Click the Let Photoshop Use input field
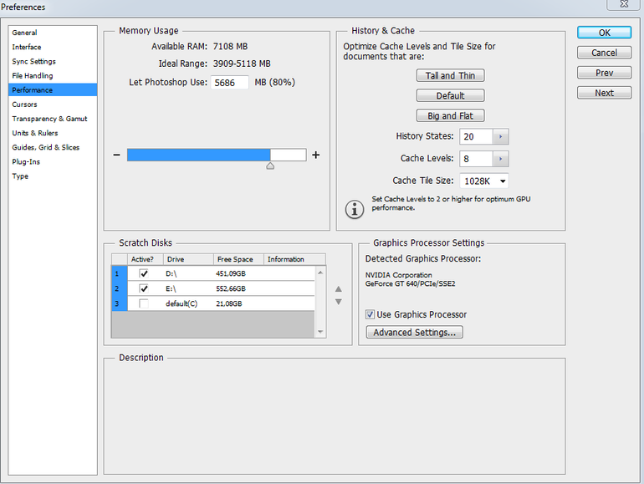 coord(230,83)
